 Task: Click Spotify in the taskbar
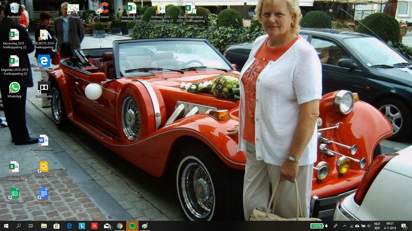point(132,226)
